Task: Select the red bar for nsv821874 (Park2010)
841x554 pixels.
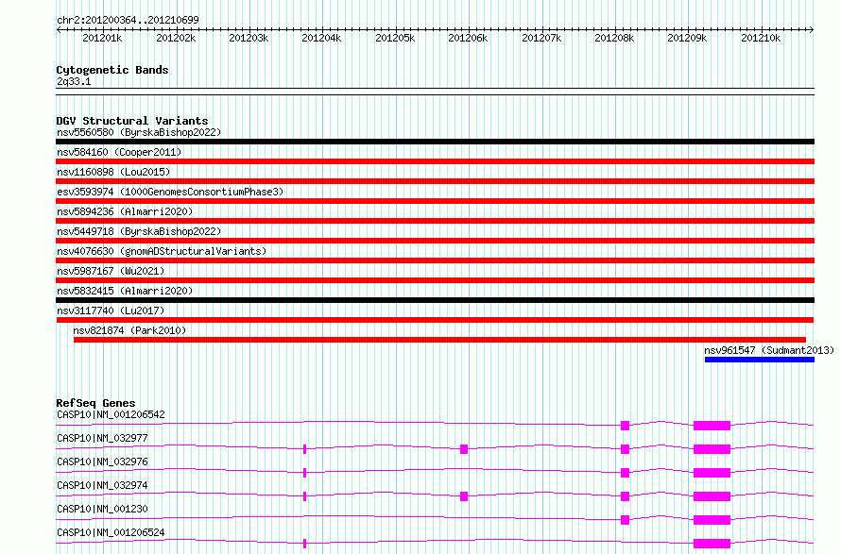Action: [439, 340]
